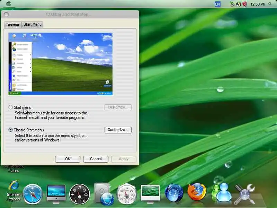Confirm dialog with OK button
The height and width of the screenshot is (208, 277).
tap(68, 159)
